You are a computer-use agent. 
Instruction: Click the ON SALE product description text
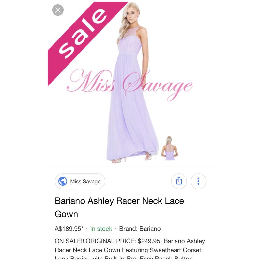[x=130, y=250]
